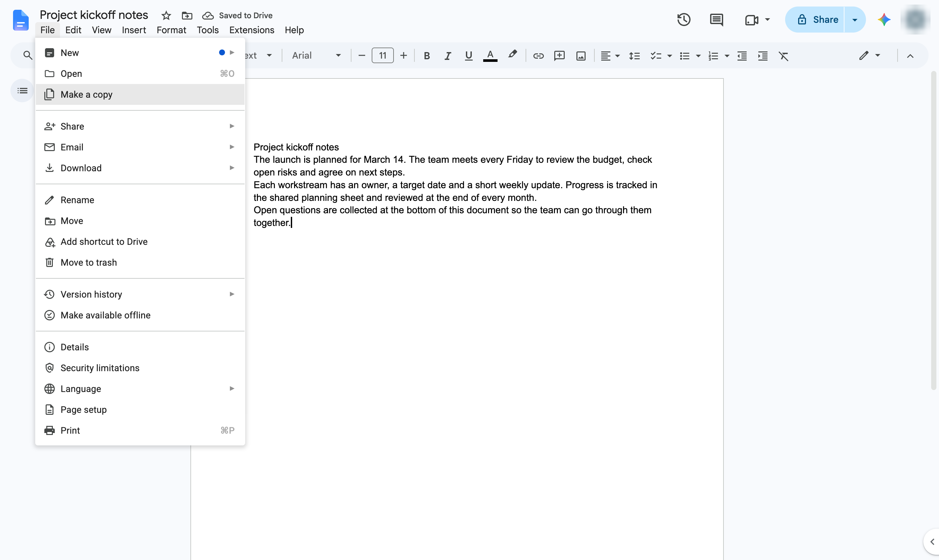Increase font size with plus button
Screen dimensions: 939x560
(x=404, y=55)
